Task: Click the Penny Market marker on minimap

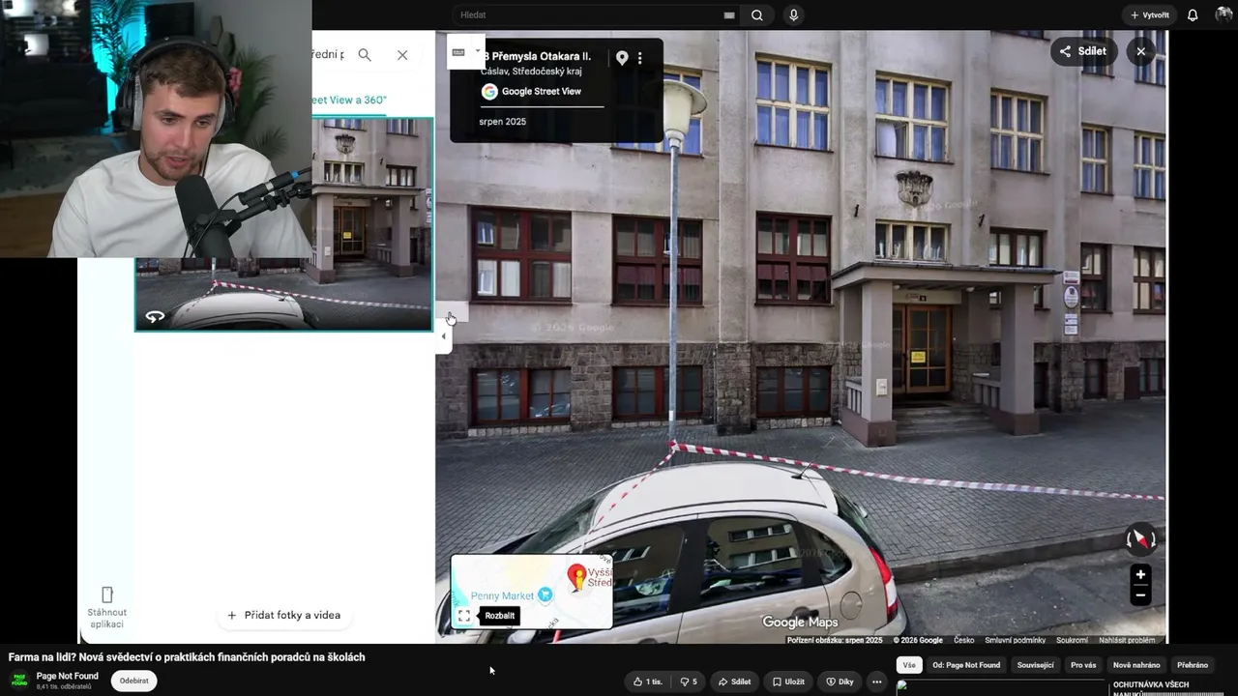Action: 545,595
